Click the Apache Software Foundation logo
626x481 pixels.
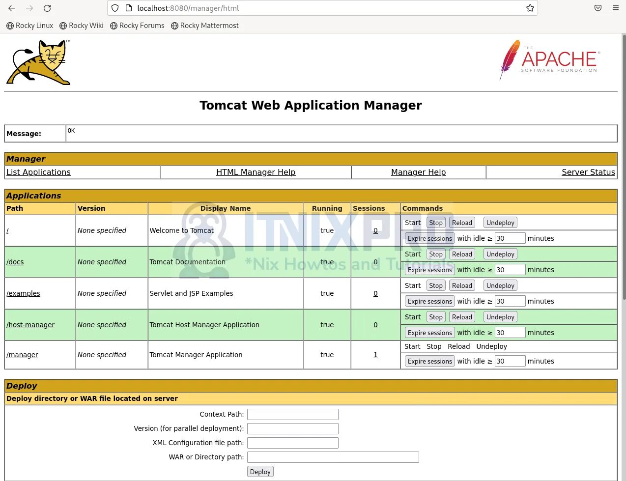click(548, 60)
